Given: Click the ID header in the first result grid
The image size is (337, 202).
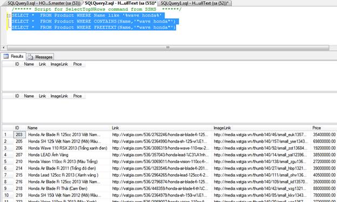Looking at the screenshot, I should pos(17,64).
